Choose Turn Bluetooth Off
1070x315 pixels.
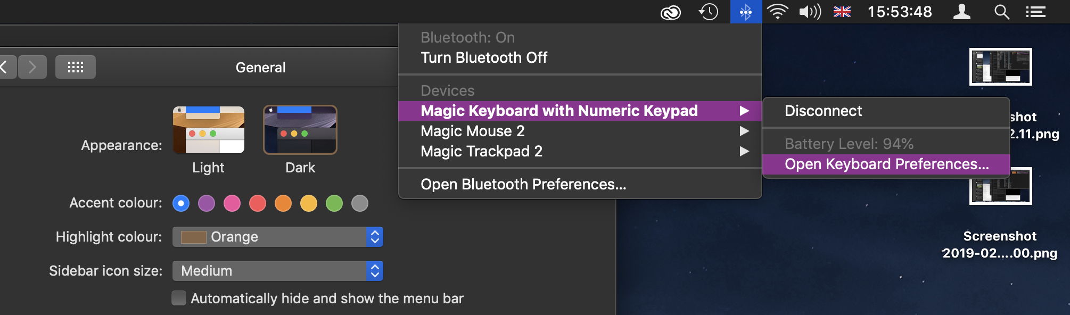point(484,57)
